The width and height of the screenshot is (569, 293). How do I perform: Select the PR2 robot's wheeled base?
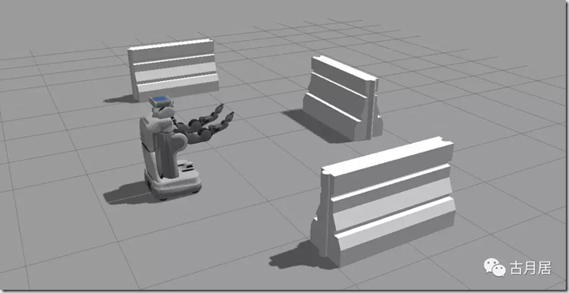click(173, 182)
